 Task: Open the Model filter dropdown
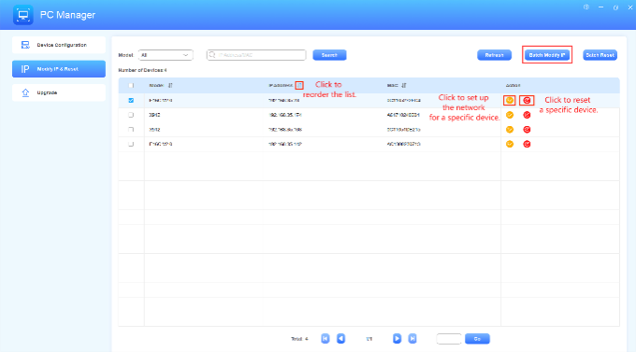point(166,55)
